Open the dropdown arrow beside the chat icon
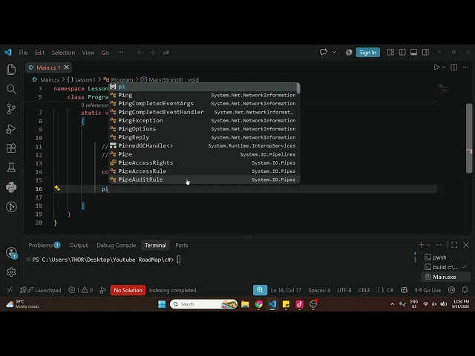Image resolution: width=475 pixels, height=356 pixels. (x=334, y=52)
